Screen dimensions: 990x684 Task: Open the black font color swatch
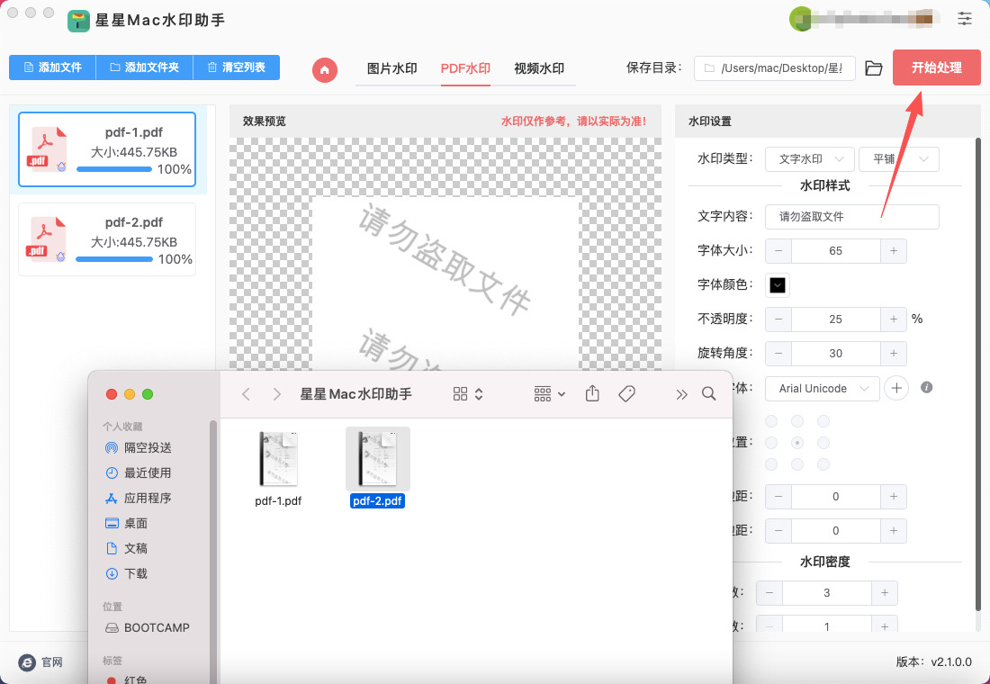coord(778,285)
